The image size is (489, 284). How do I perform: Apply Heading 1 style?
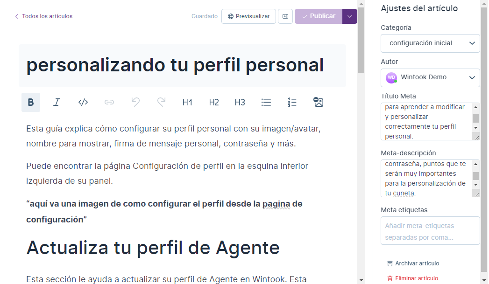tap(187, 102)
